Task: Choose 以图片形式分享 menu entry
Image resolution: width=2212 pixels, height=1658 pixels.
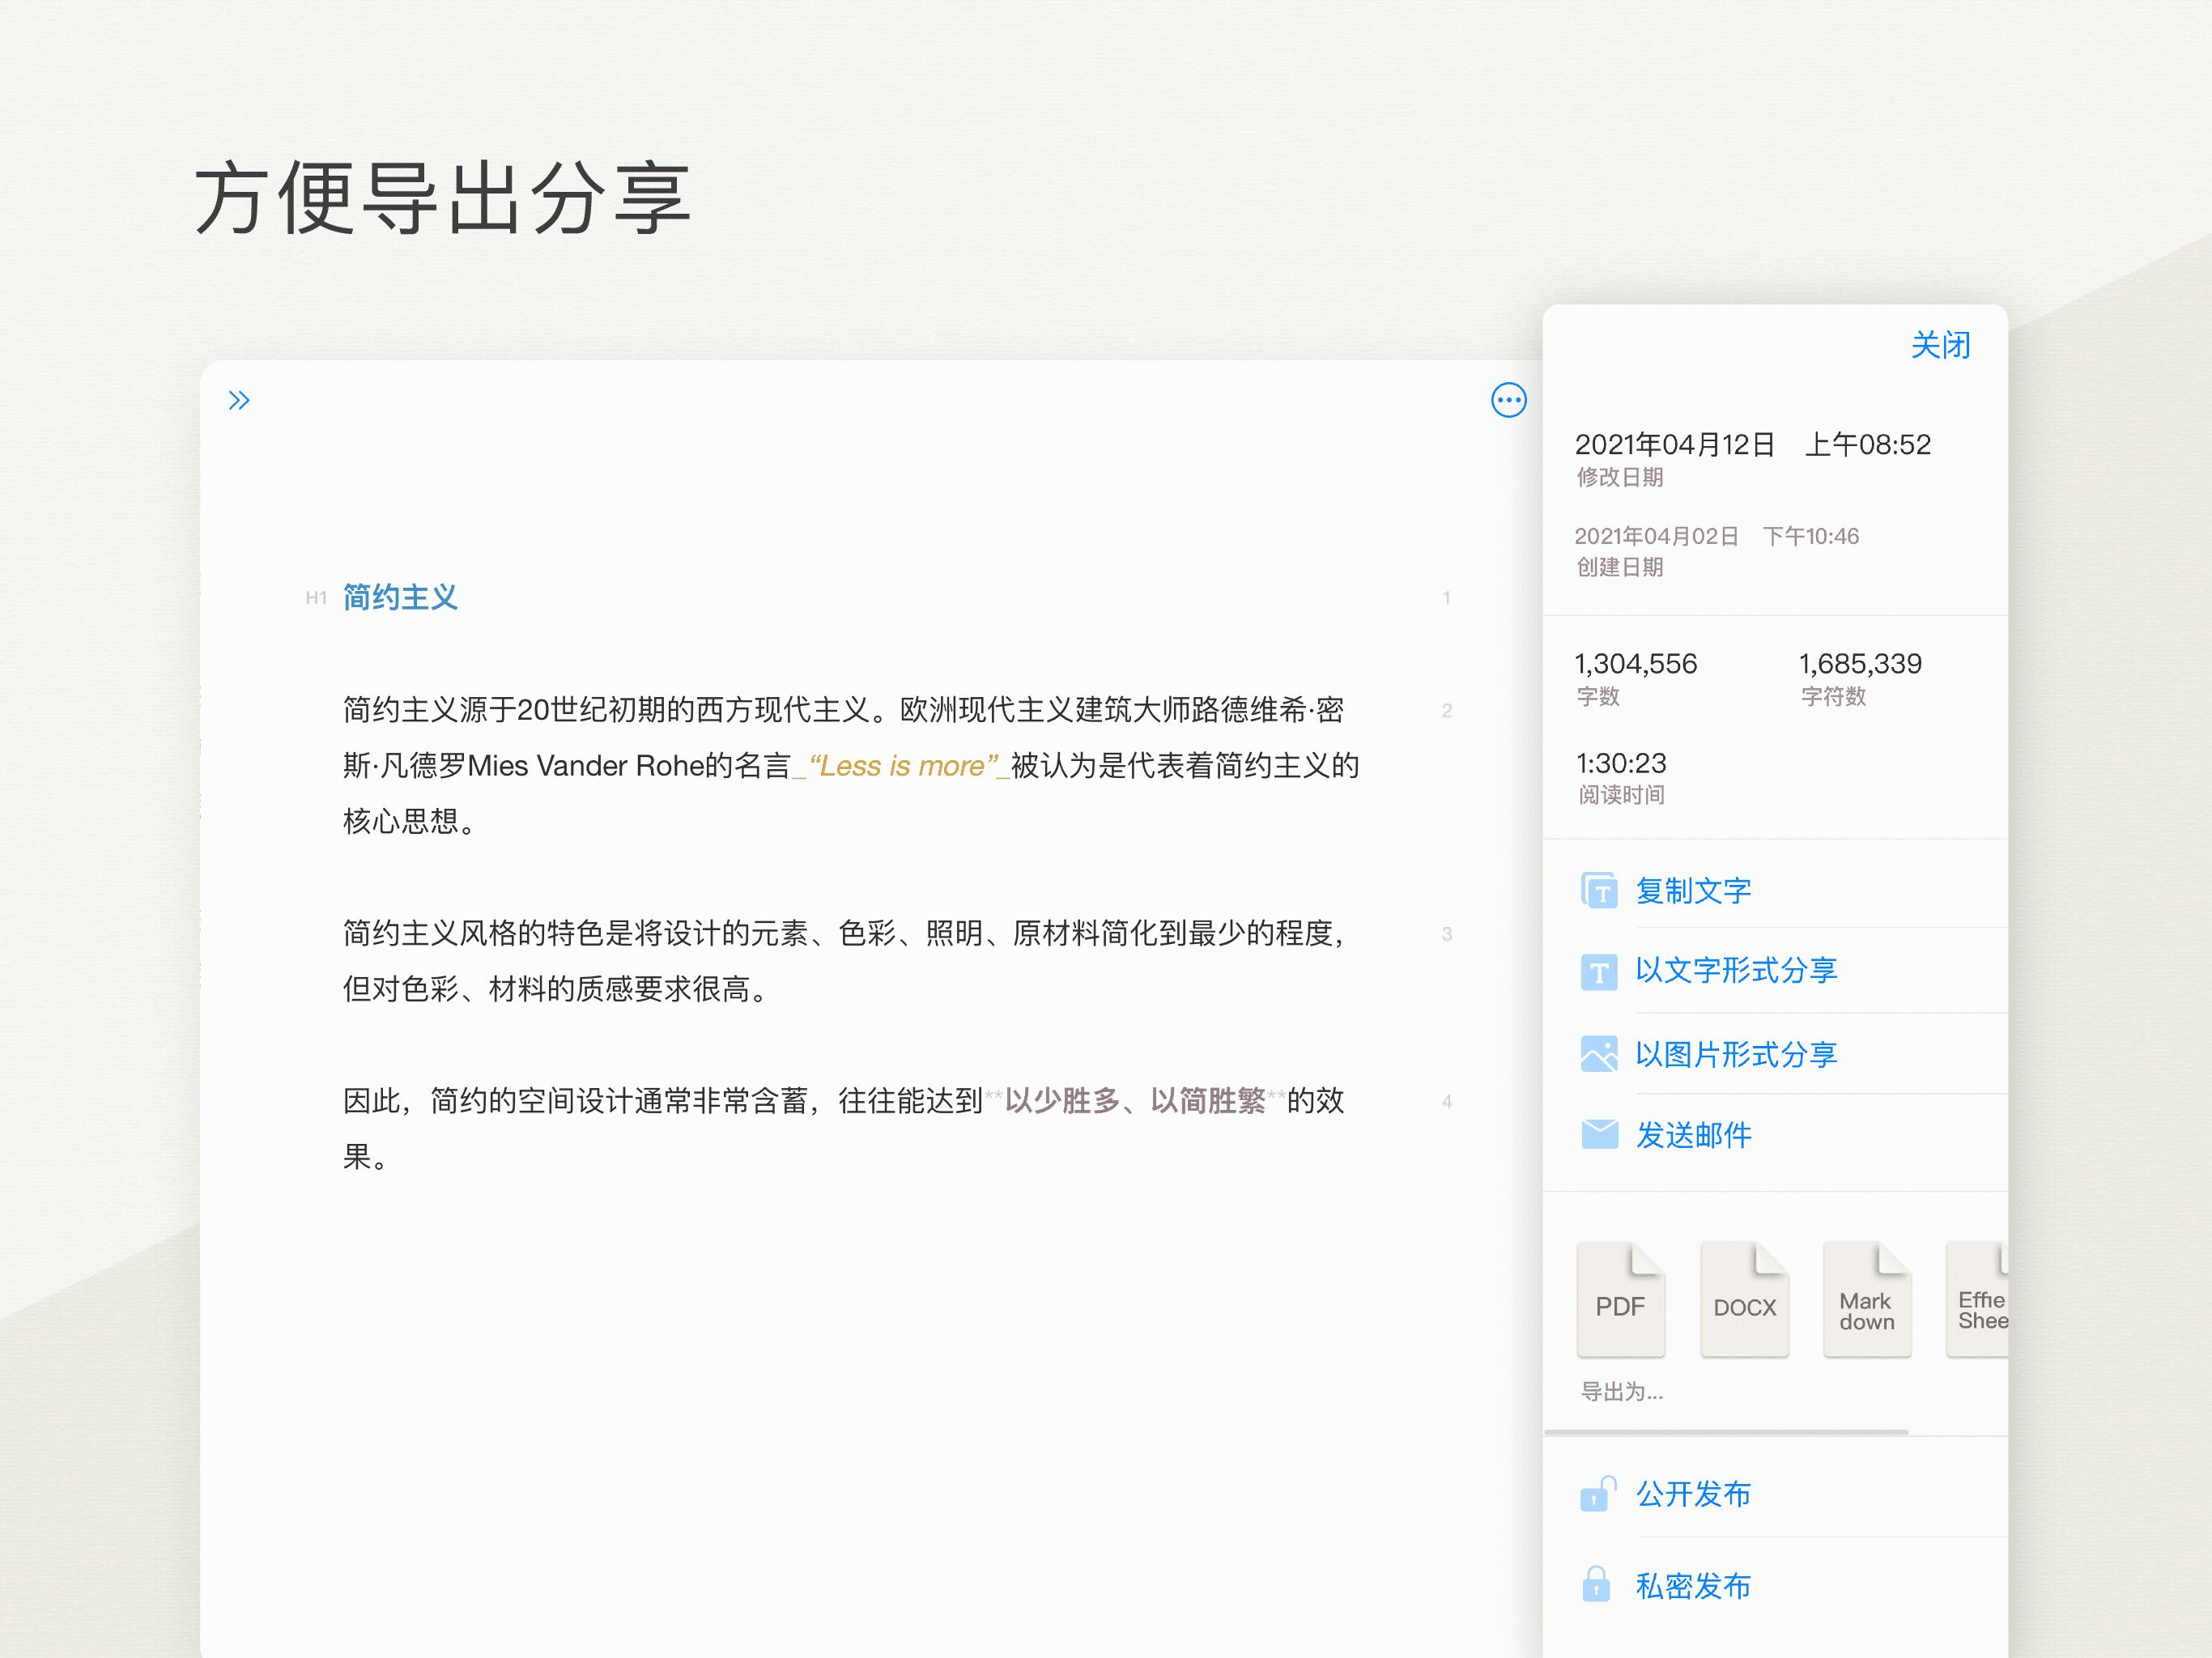Action: (1735, 1054)
